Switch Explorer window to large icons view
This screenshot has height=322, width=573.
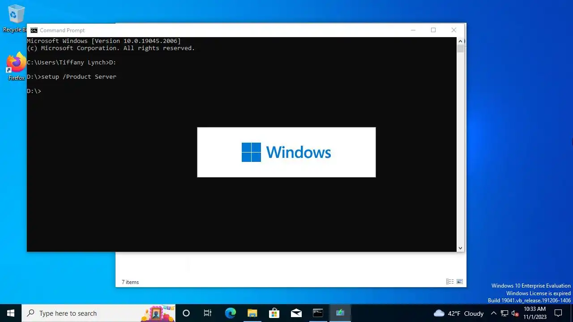(x=460, y=282)
